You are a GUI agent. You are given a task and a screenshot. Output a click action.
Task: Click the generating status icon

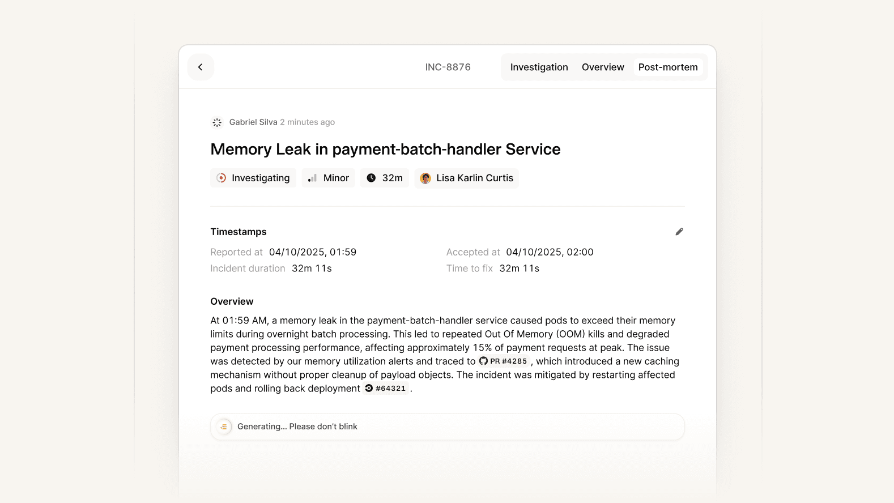coord(224,427)
